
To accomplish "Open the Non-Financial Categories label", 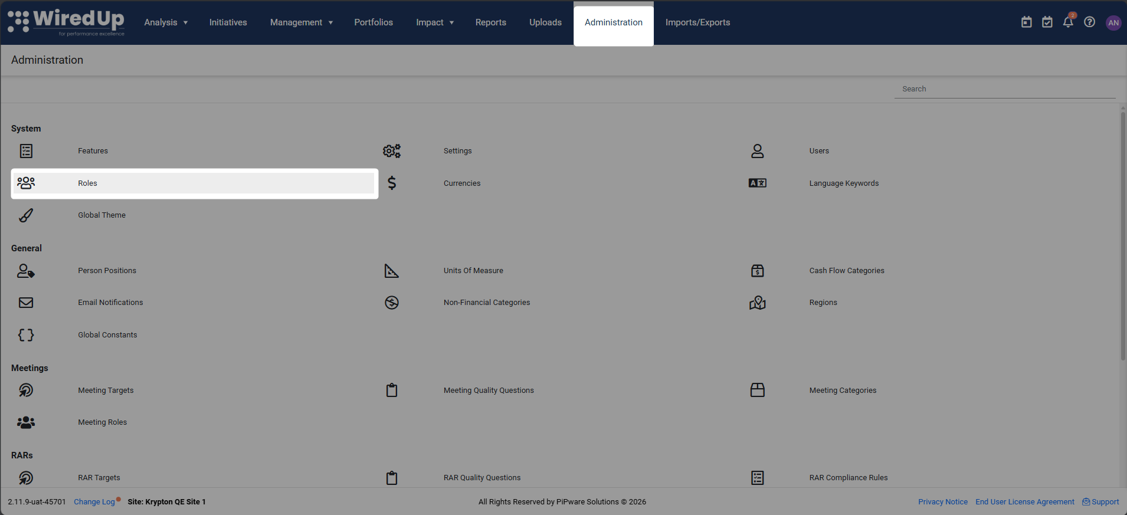I will 487,303.
